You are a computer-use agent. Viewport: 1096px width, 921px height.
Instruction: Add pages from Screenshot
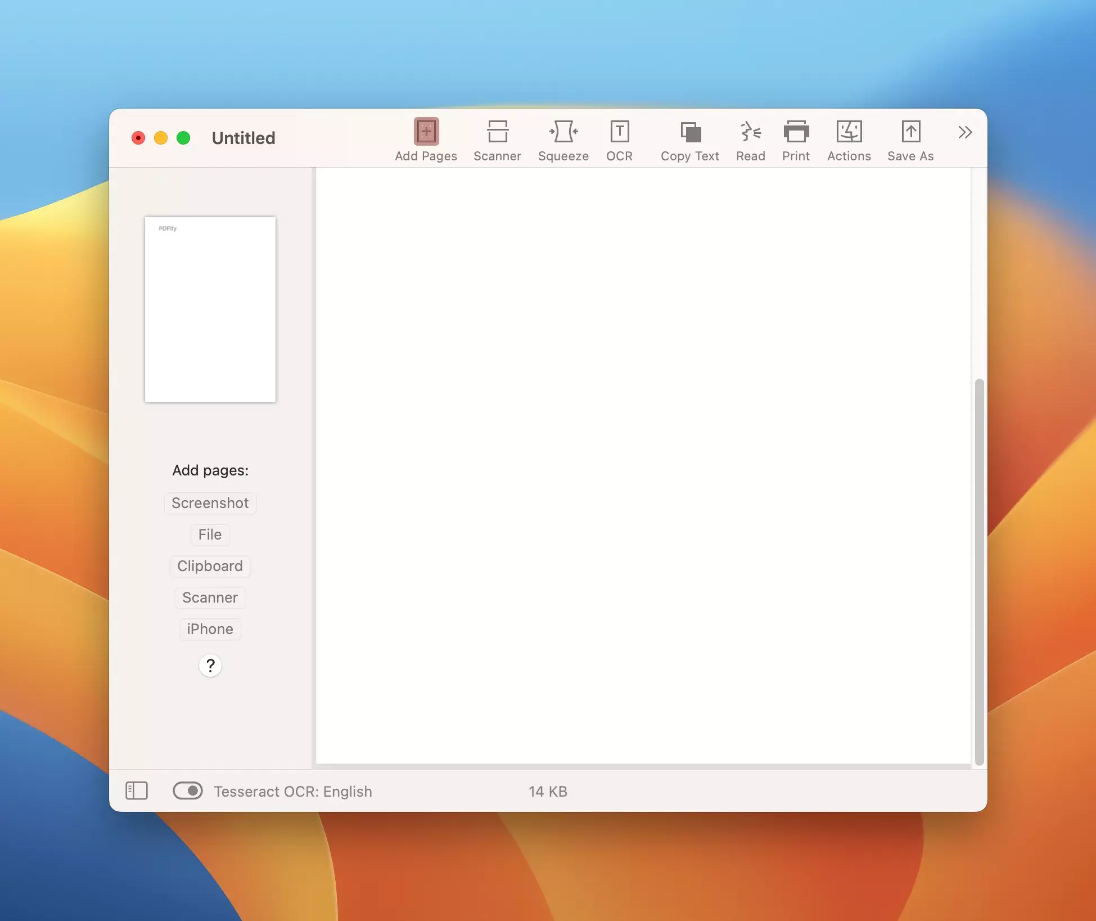210,503
